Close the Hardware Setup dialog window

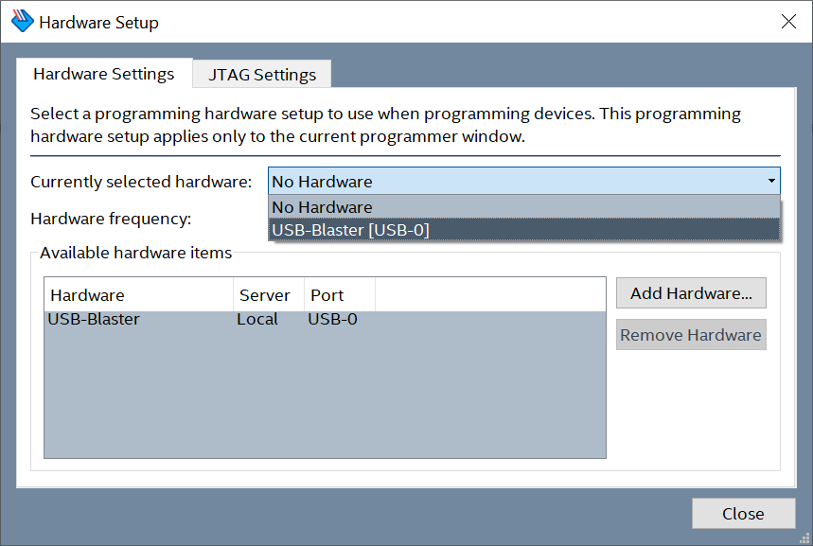coord(788,22)
